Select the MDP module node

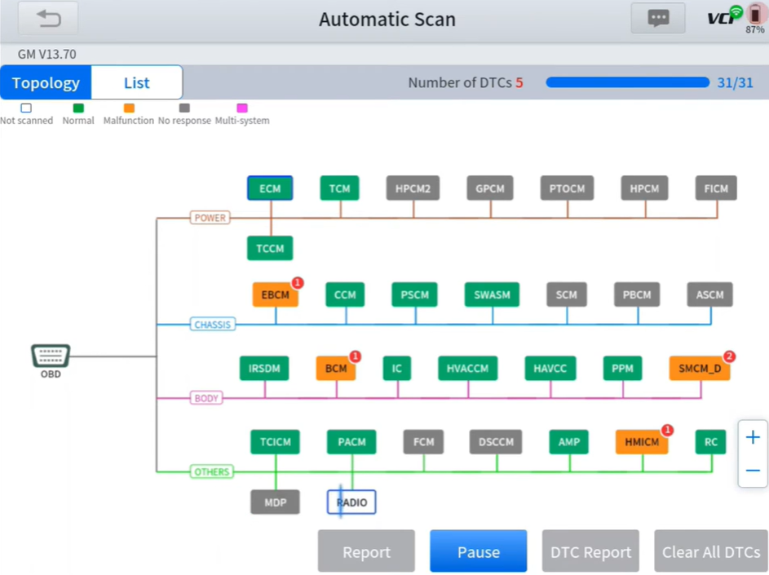[x=275, y=502]
